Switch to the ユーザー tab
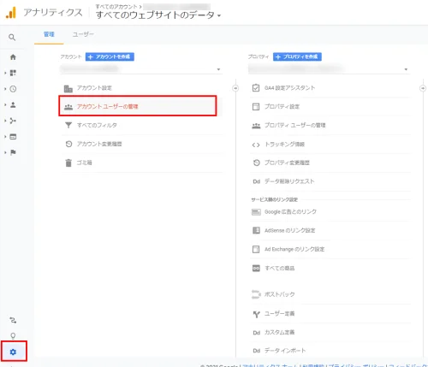The height and width of the screenshot is (367, 428). [83, 34]
